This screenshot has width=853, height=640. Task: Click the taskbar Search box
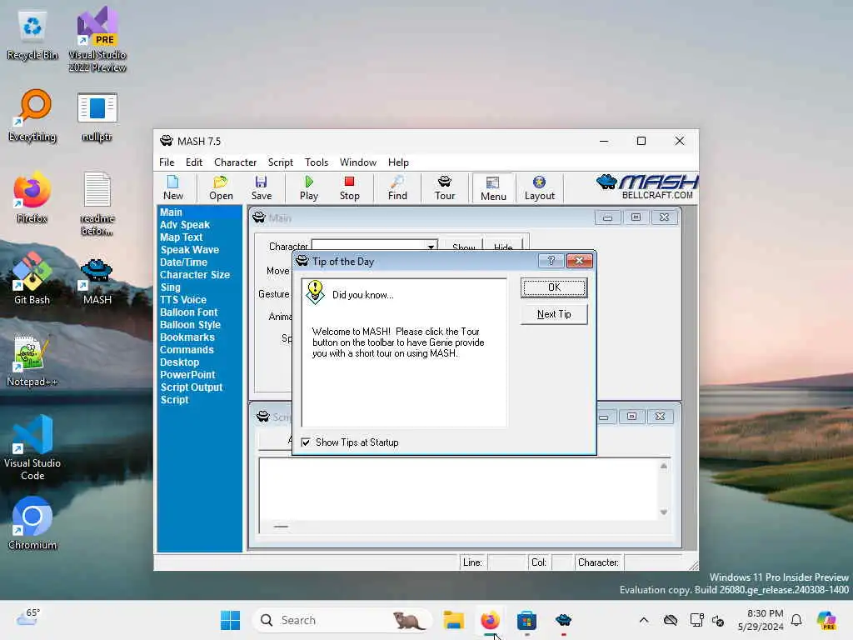tap(342, 620)
